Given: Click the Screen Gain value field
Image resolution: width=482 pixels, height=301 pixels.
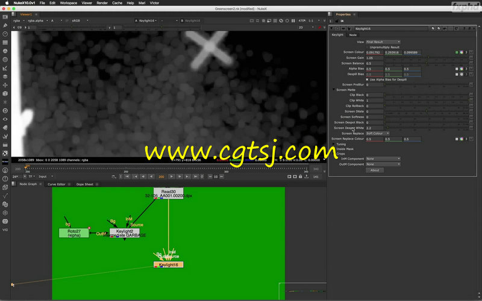Looking at the screenshot, I should coord(374,58).
